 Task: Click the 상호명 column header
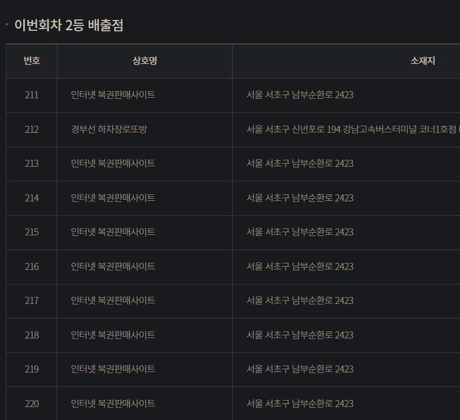(x=145, y=61)
